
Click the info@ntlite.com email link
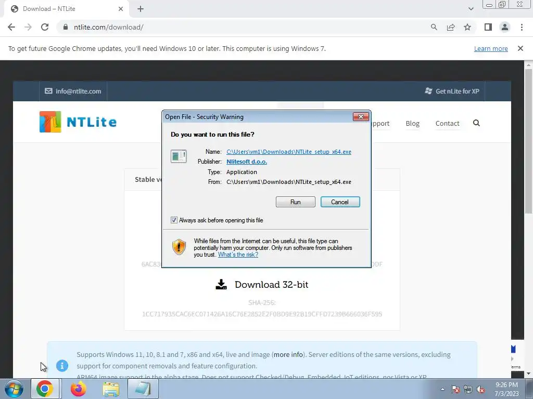78,91
